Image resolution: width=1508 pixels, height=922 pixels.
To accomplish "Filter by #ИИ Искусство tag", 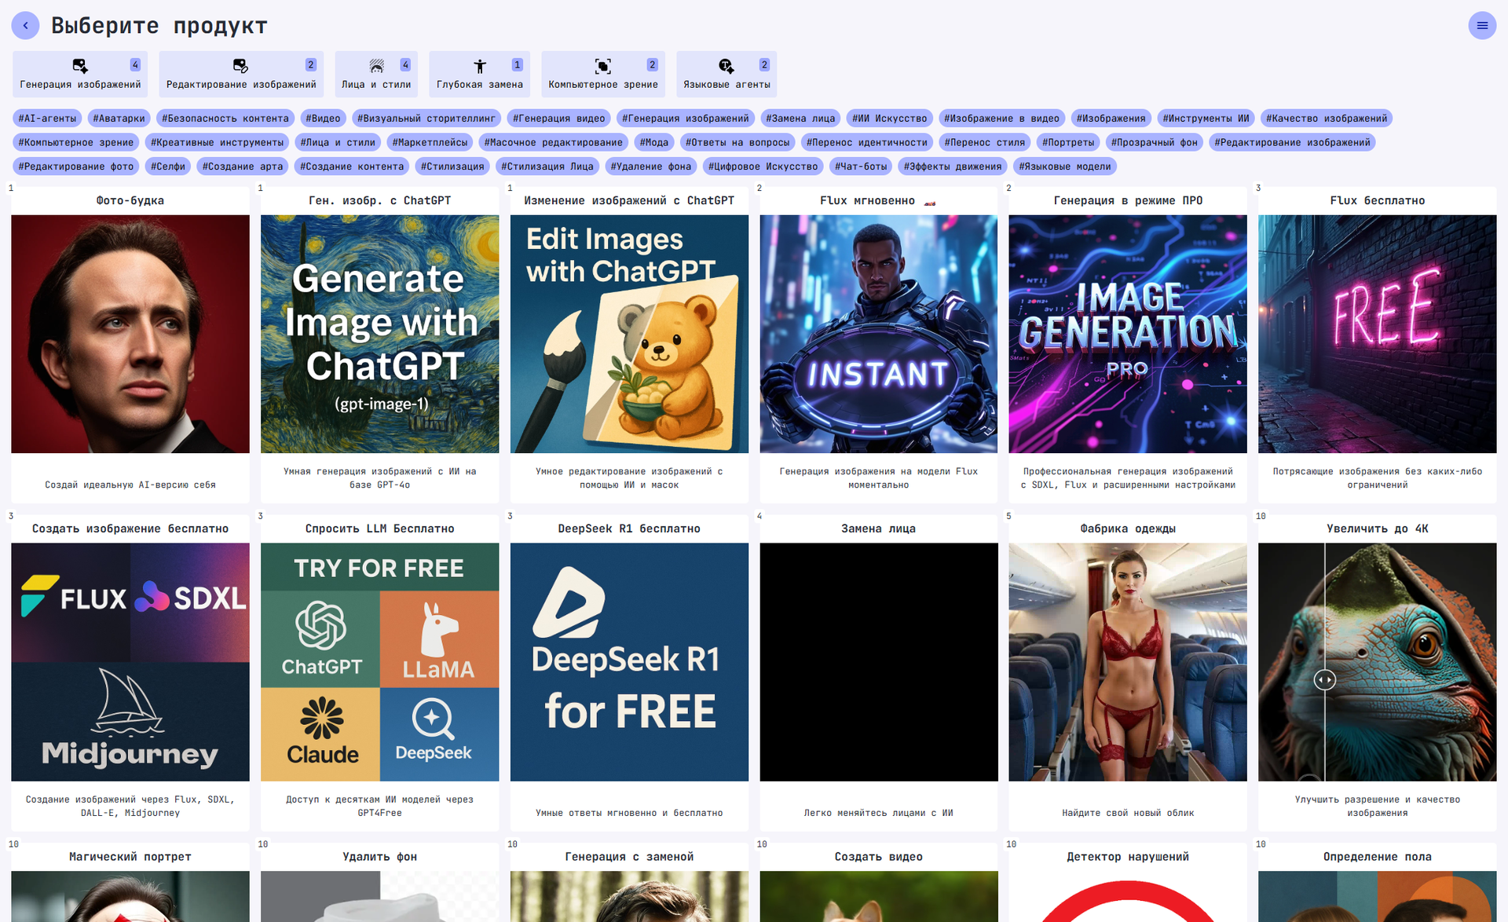I will 890,119.
